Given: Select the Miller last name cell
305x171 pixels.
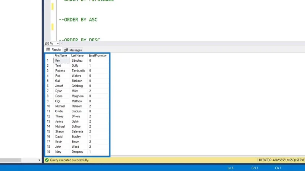Looking at the screenshot, I should tap(79, 91).
